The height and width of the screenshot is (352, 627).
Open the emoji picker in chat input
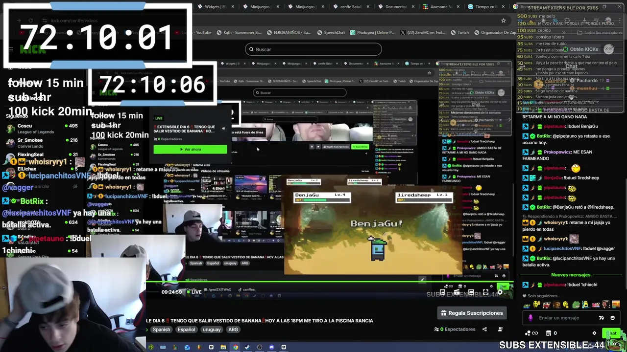coord(612,318)
